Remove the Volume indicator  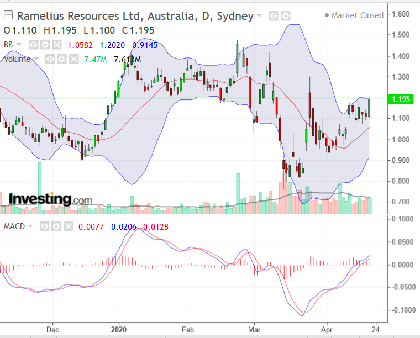(73, 59)
